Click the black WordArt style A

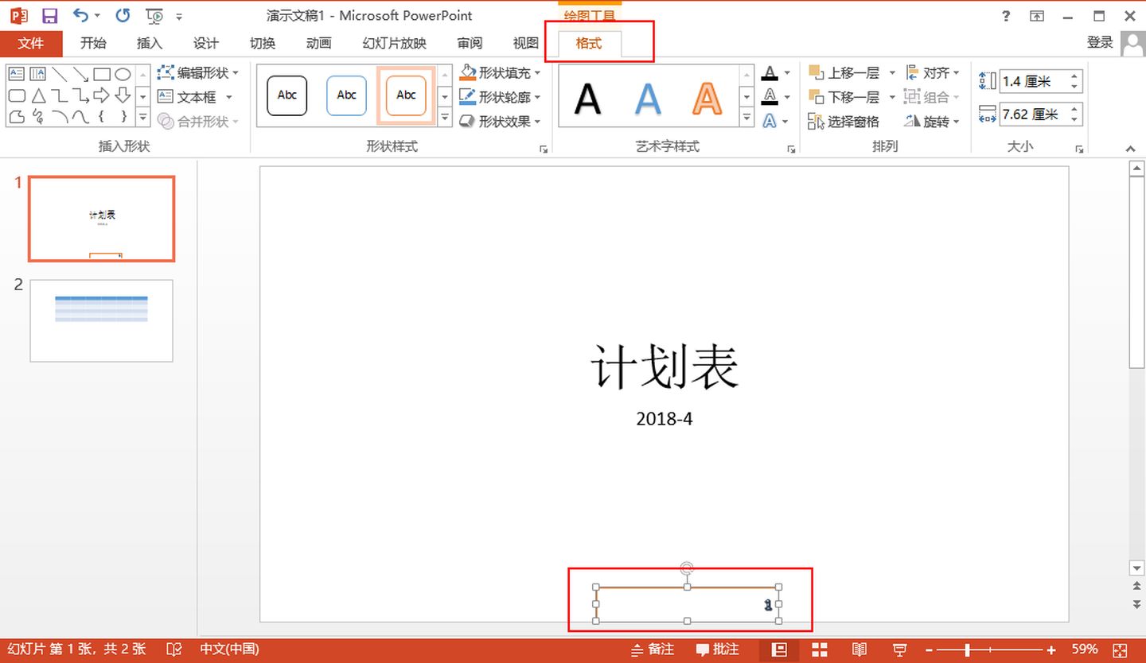pos(587,99)
